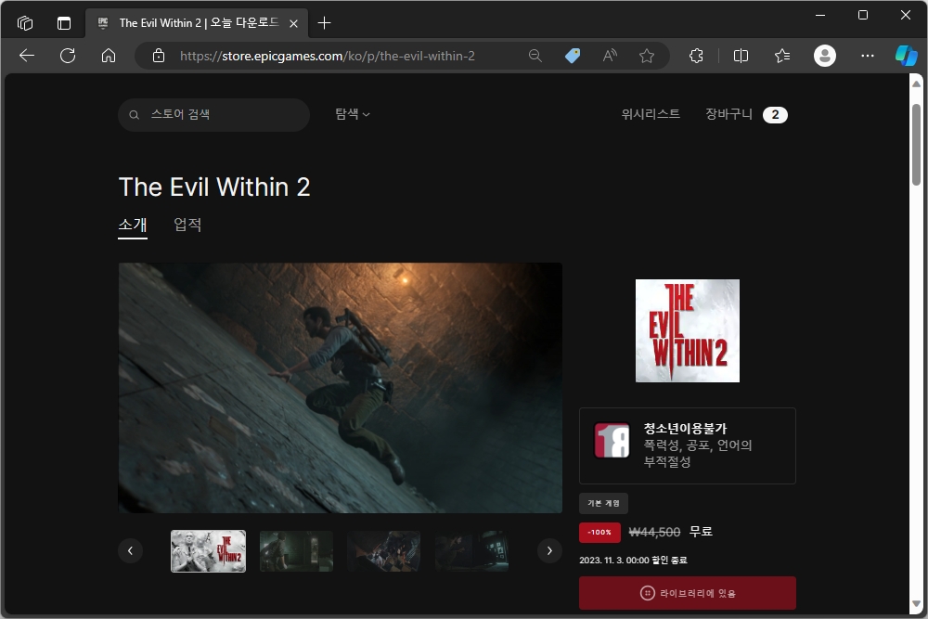Go to the browser home page icon
The width and height of the screenshot is (928, 619).
pos(109,56)
